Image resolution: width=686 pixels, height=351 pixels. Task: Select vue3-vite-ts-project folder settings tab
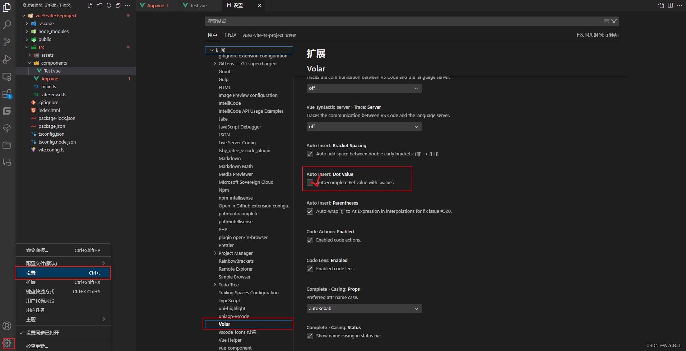[x=269, y=35]
